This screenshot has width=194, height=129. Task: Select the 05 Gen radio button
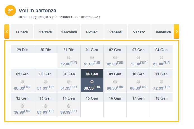click(22, 82)
